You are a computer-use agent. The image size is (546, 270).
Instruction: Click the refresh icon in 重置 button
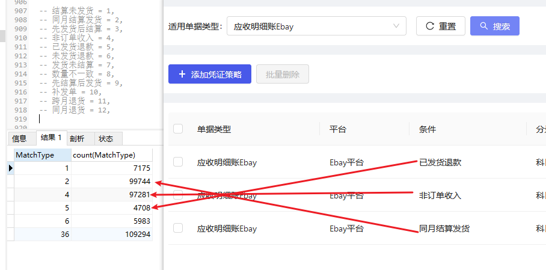[431, 26]
